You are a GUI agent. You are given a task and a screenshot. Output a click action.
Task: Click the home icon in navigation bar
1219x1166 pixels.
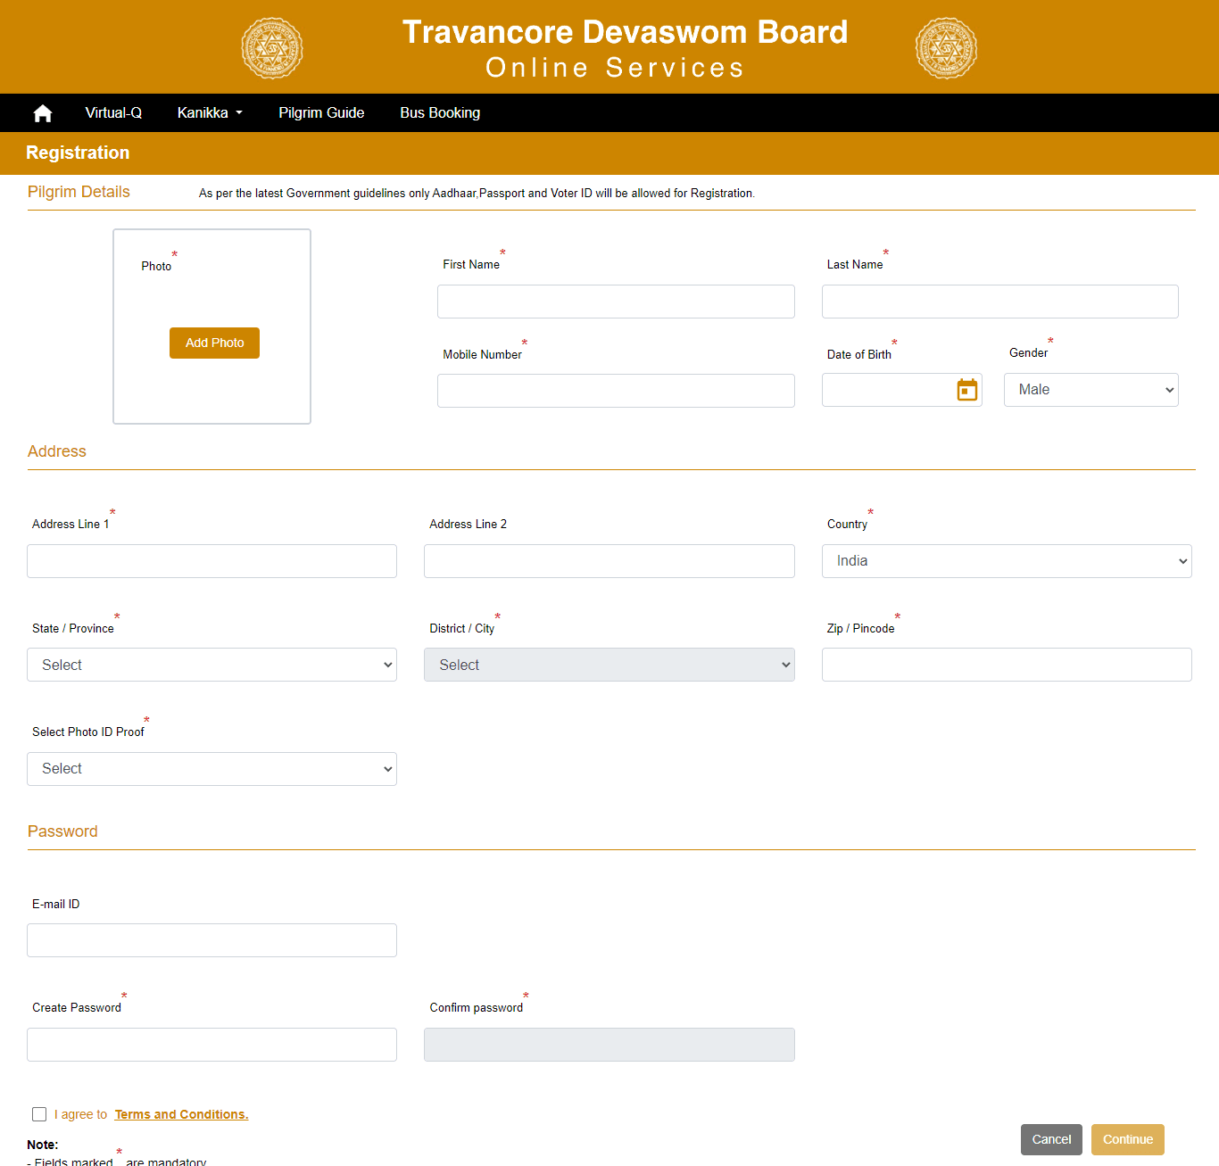tap(43, 113)
